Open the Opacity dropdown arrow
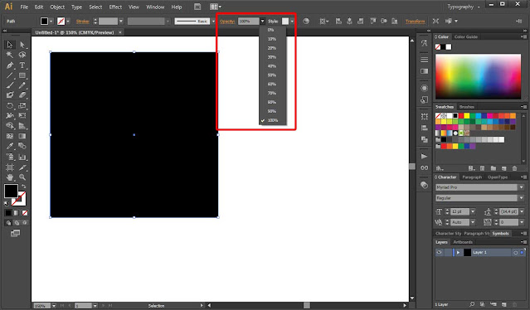The image size is (530, 310). pyautogui.click(x=262, y=22)
